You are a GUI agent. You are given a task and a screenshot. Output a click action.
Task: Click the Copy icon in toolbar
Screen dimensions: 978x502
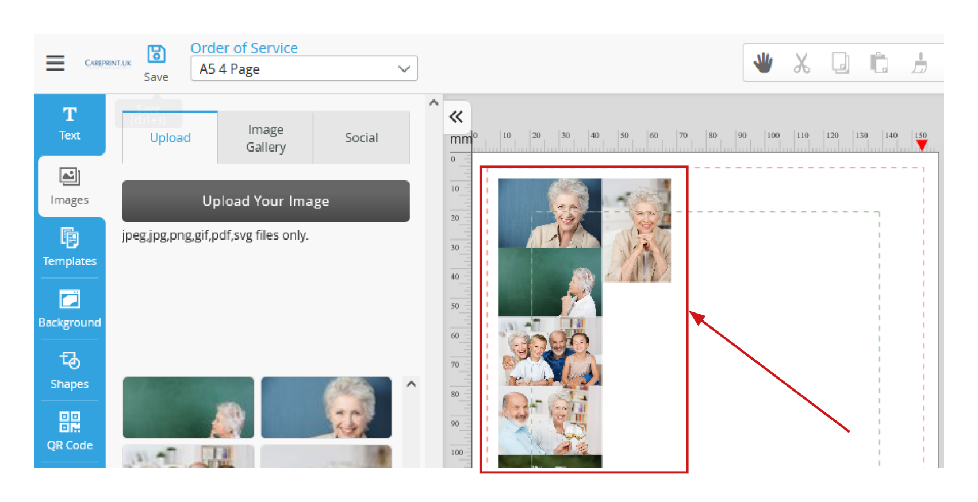[840, 63]
